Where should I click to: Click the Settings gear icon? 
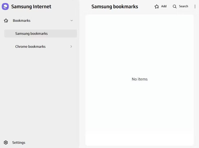[6, 142]
